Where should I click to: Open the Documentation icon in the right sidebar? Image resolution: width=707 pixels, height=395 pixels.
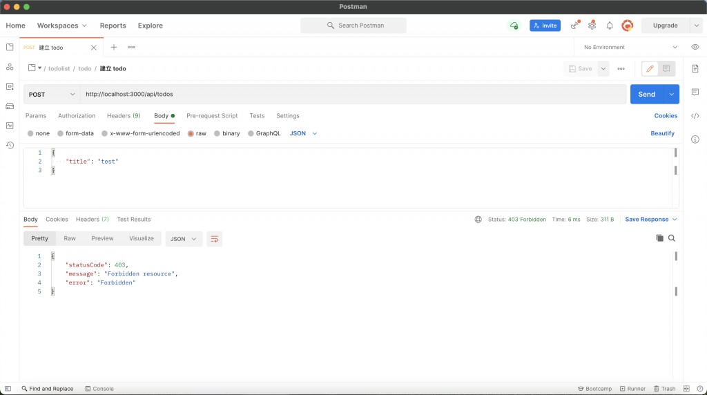tap(695, 68)
